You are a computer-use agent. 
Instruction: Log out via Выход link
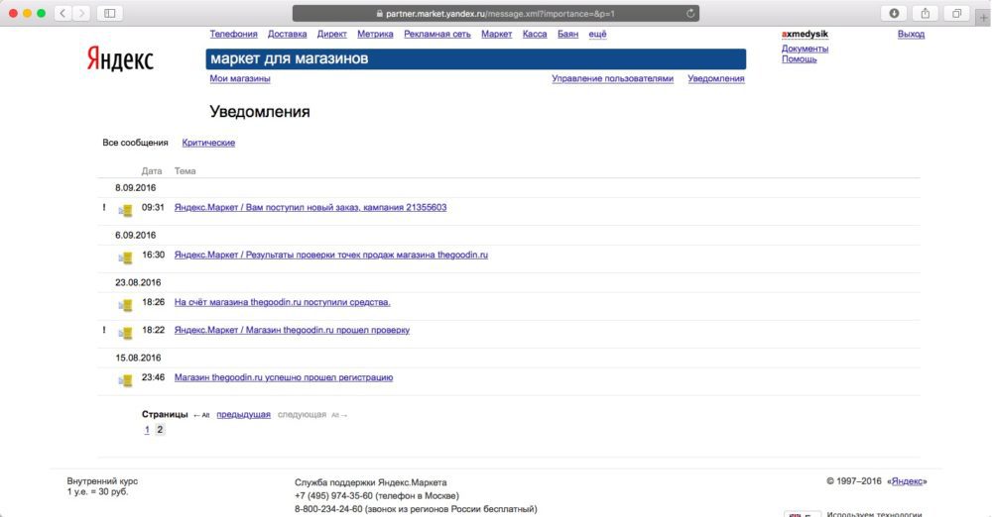coord(911,34)
